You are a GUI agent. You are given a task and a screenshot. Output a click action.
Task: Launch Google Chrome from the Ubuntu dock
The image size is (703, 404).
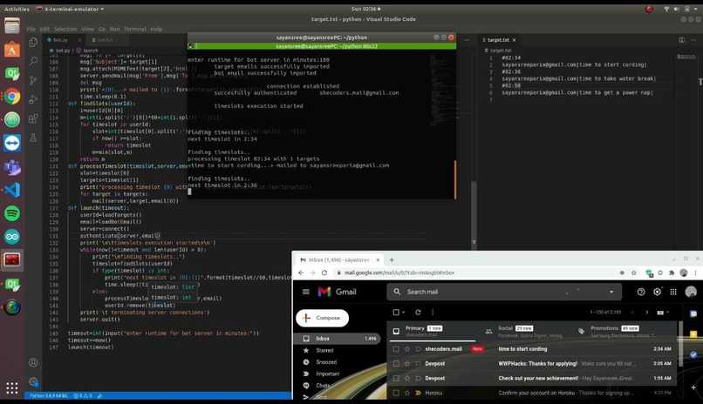[12, 96]
